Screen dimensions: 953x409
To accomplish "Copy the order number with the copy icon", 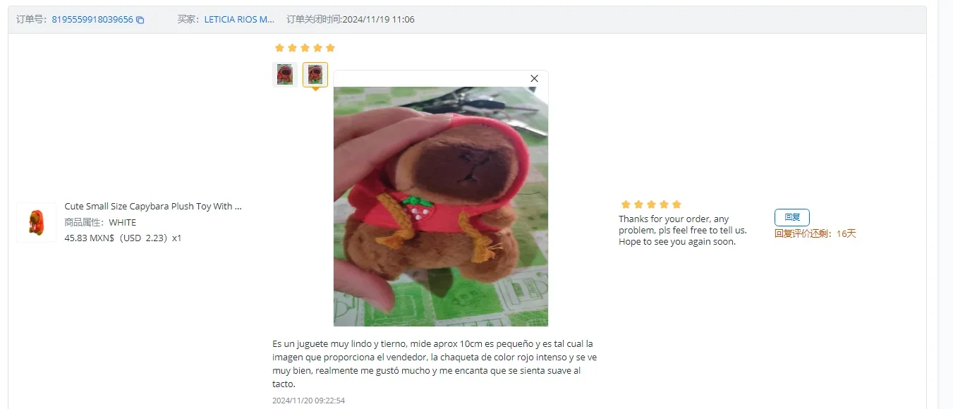I will click(x=140, y=20).
